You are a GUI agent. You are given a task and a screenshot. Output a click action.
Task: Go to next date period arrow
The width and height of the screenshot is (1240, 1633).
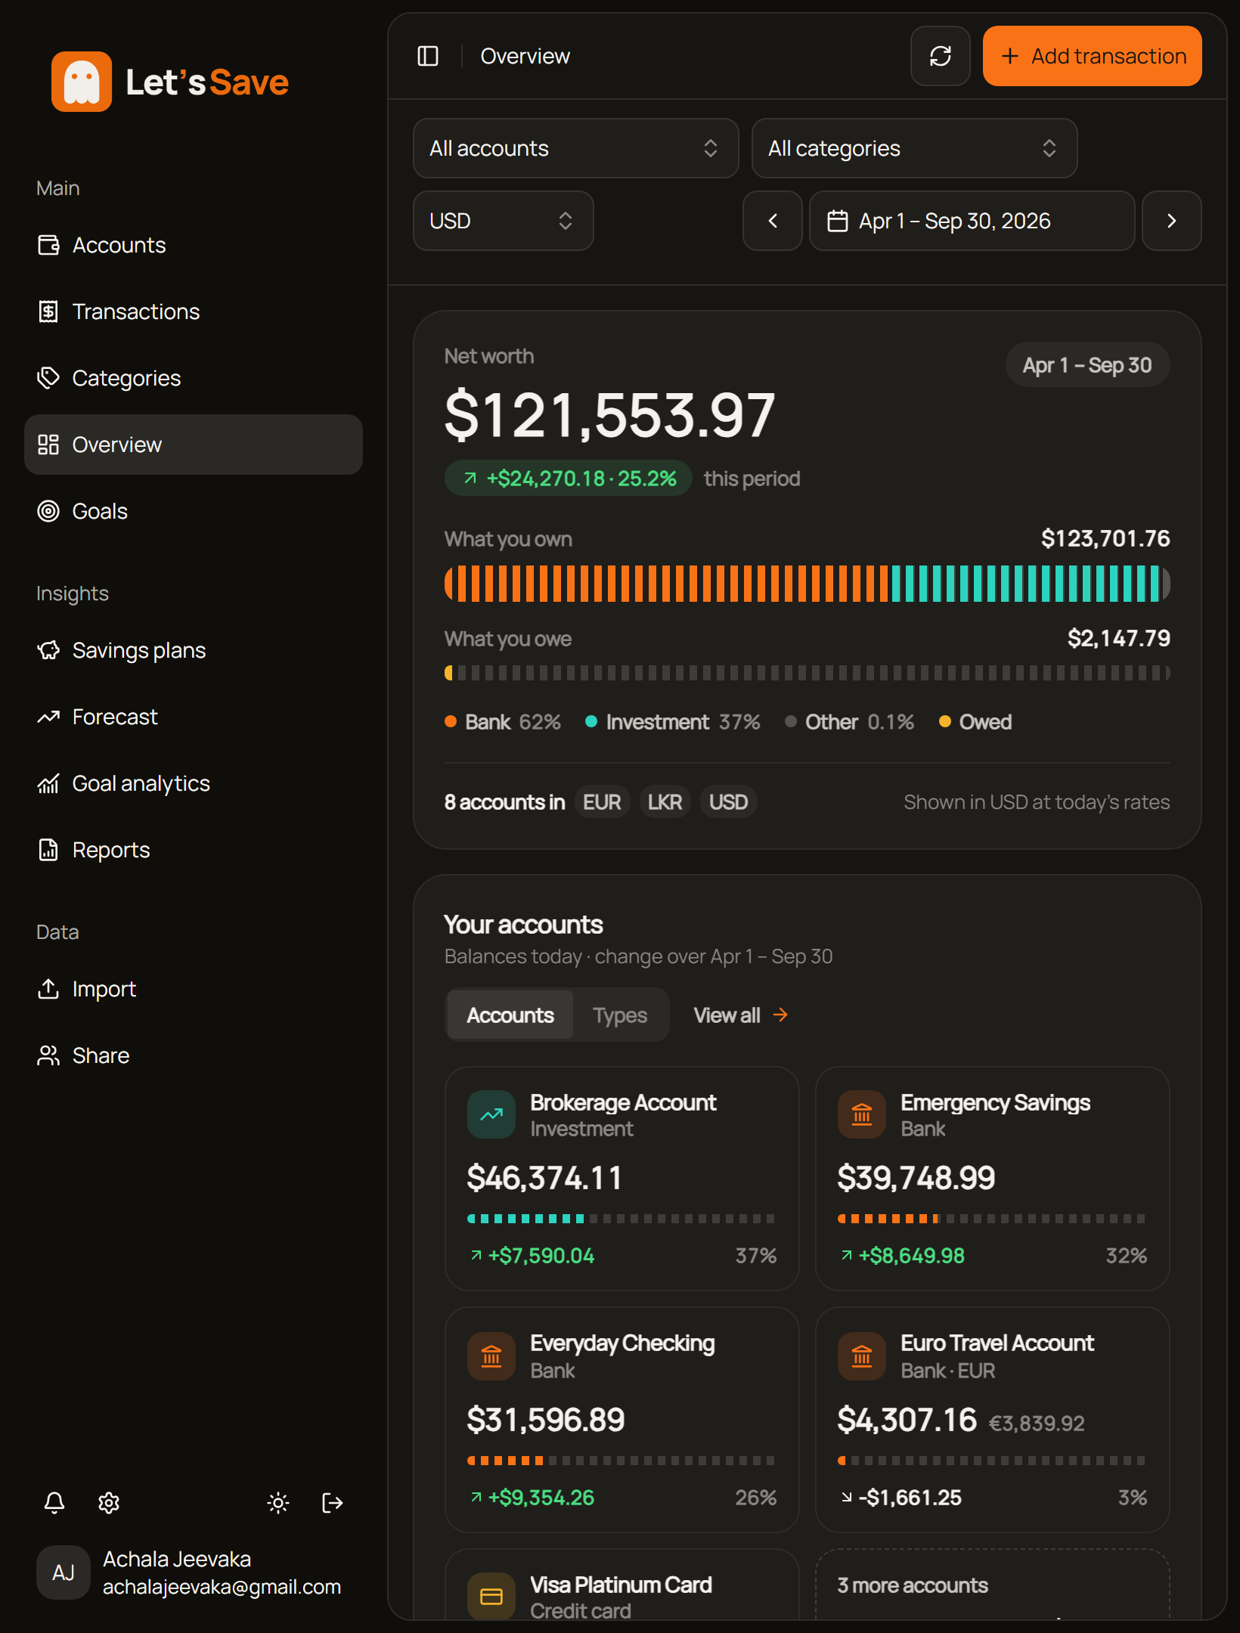1171,221
